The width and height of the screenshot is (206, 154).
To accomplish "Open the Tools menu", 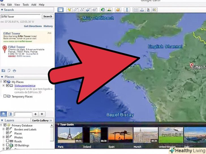I will pos(25,5).
